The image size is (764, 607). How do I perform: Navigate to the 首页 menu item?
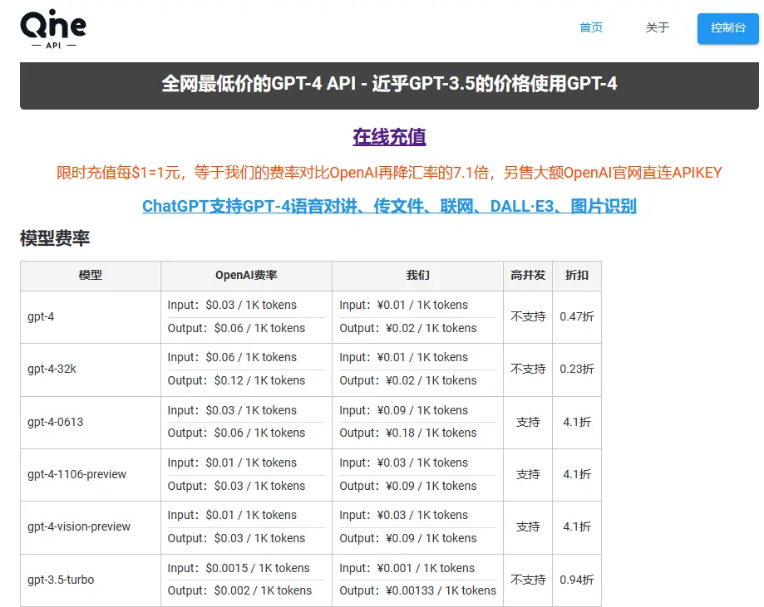[x=590, y=27]
